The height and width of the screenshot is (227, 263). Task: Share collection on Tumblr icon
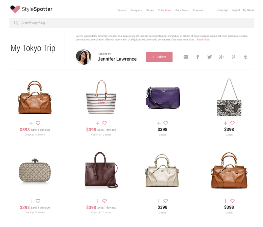[x=245, y=57]
